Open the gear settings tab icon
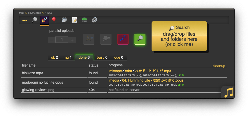Screen dimensions: 248x116 click(94, 20)
